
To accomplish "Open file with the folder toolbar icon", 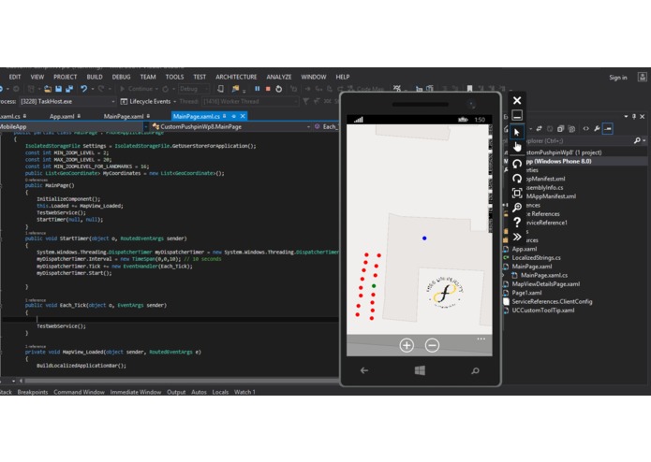I will pos(48,89).
